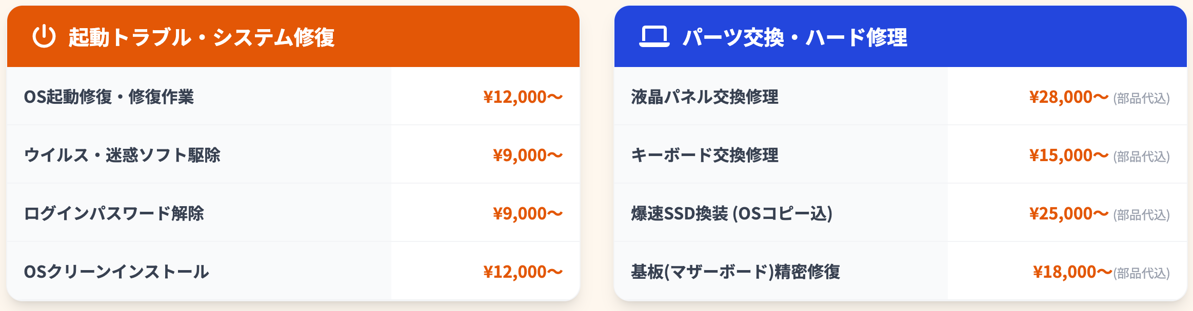The width and height of the screenshot is (1193, 311).
Task: Click the ¥25,000〜 price for SSD換装
Action: pos(1068,213)
